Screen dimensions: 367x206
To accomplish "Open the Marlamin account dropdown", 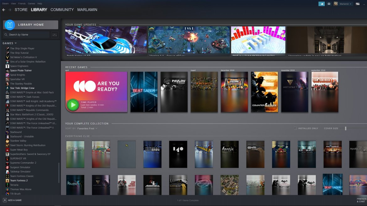I will coord(345,4).
